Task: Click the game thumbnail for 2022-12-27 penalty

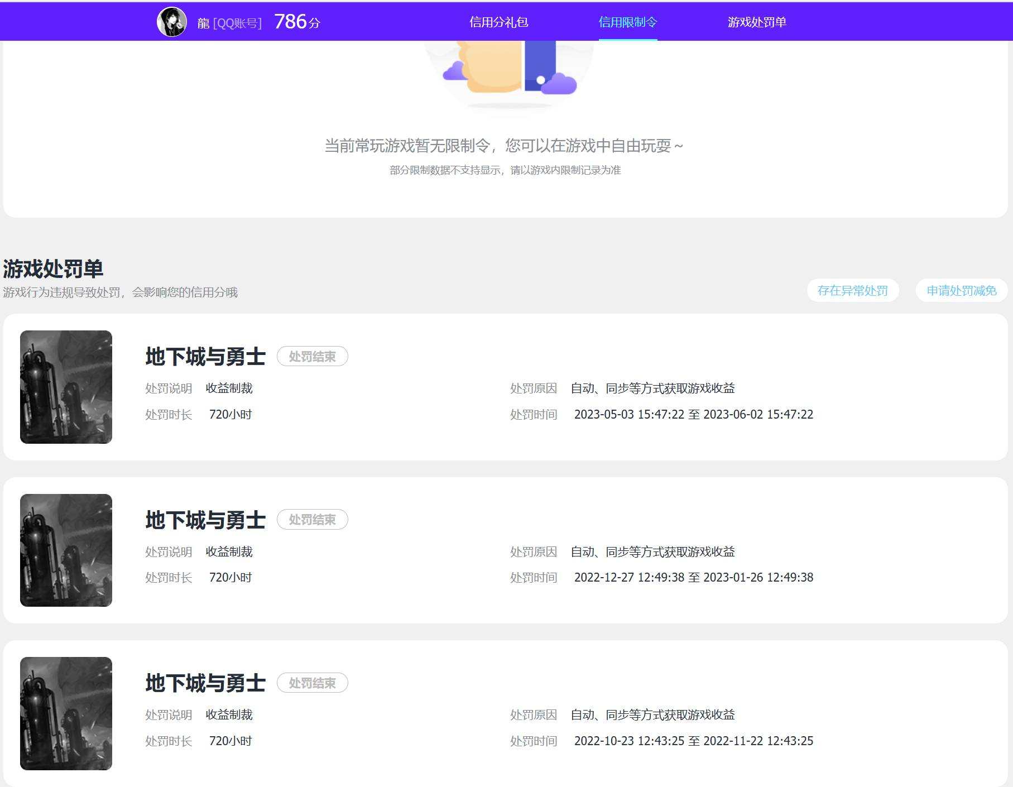Action: pos(66,550)
